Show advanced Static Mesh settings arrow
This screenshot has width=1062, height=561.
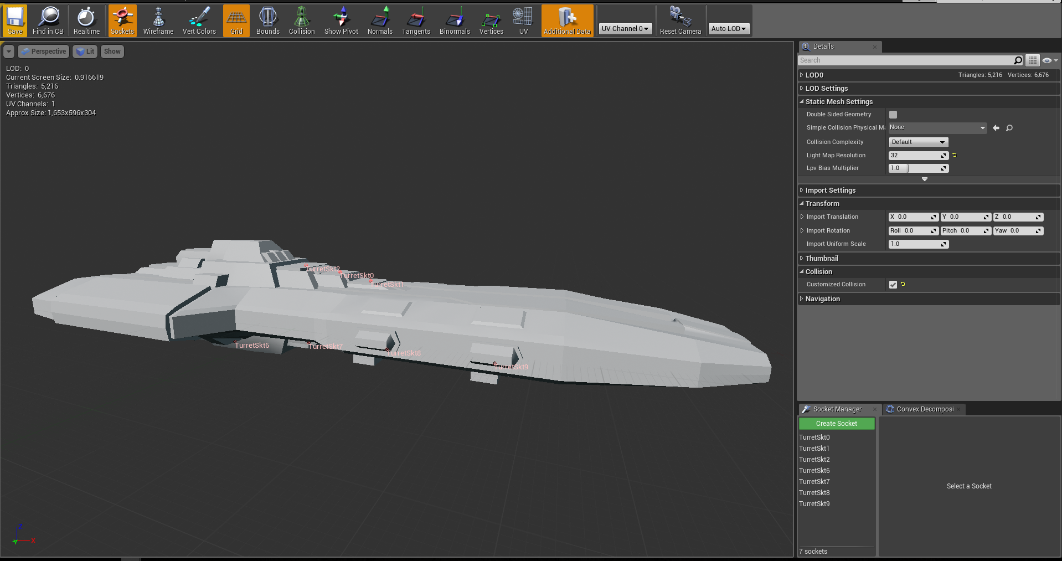click(x=925, y=179)
